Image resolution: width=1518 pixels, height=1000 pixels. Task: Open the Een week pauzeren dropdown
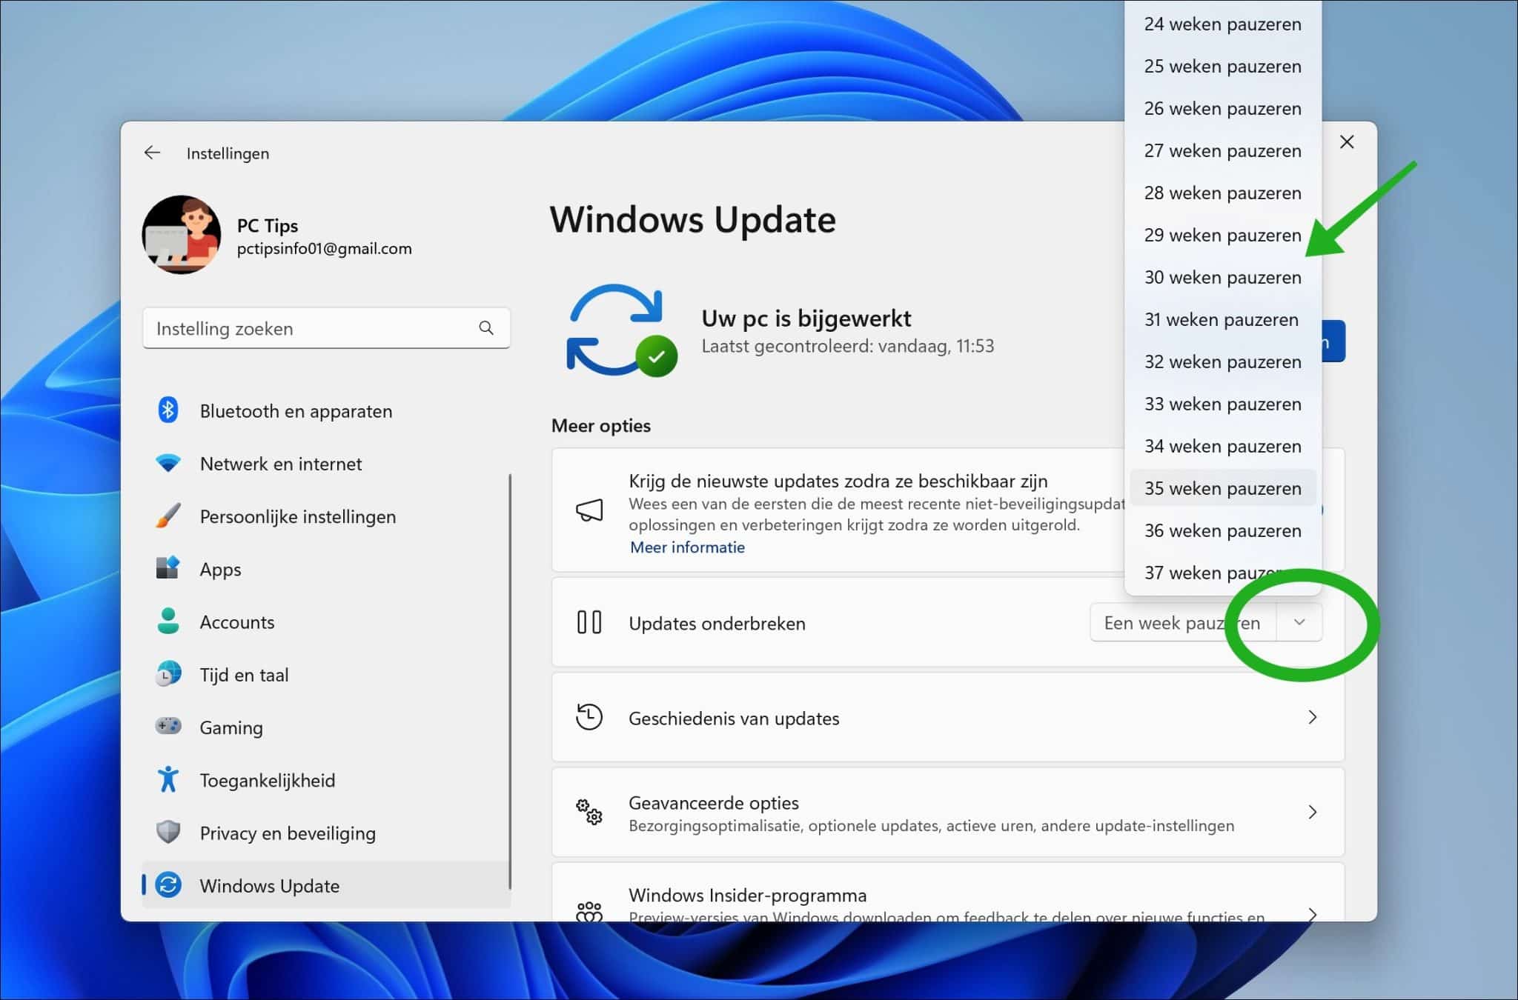point(1299,622)
